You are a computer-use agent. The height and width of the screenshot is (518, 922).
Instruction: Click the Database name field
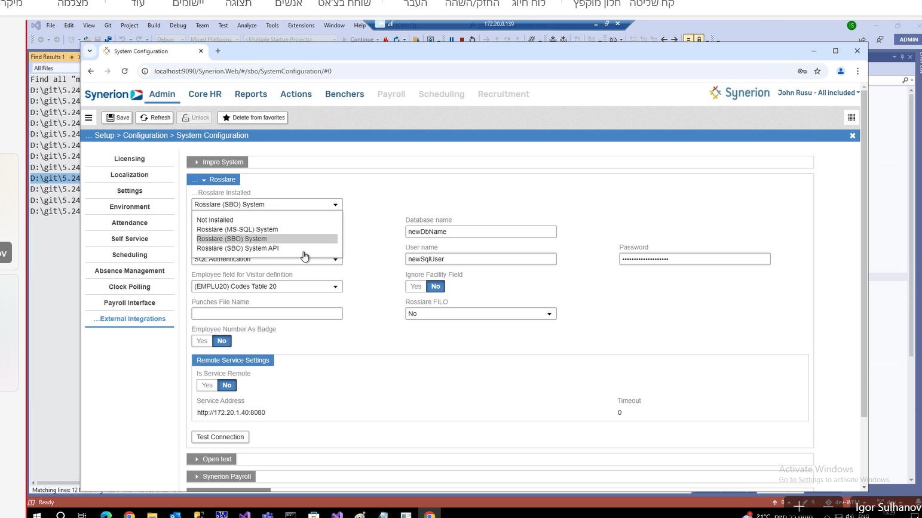click(x=481, y=232)
